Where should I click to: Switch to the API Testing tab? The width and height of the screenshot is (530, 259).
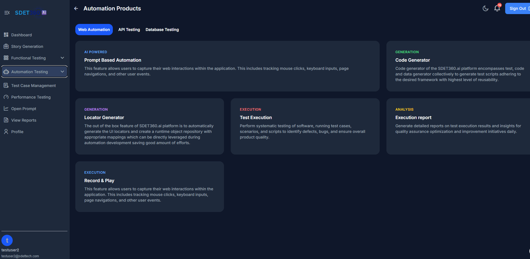point(129,29)
